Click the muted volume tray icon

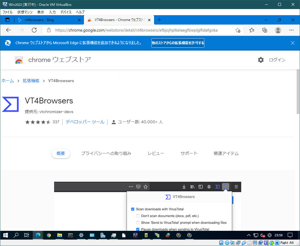(x=263, y=235)
